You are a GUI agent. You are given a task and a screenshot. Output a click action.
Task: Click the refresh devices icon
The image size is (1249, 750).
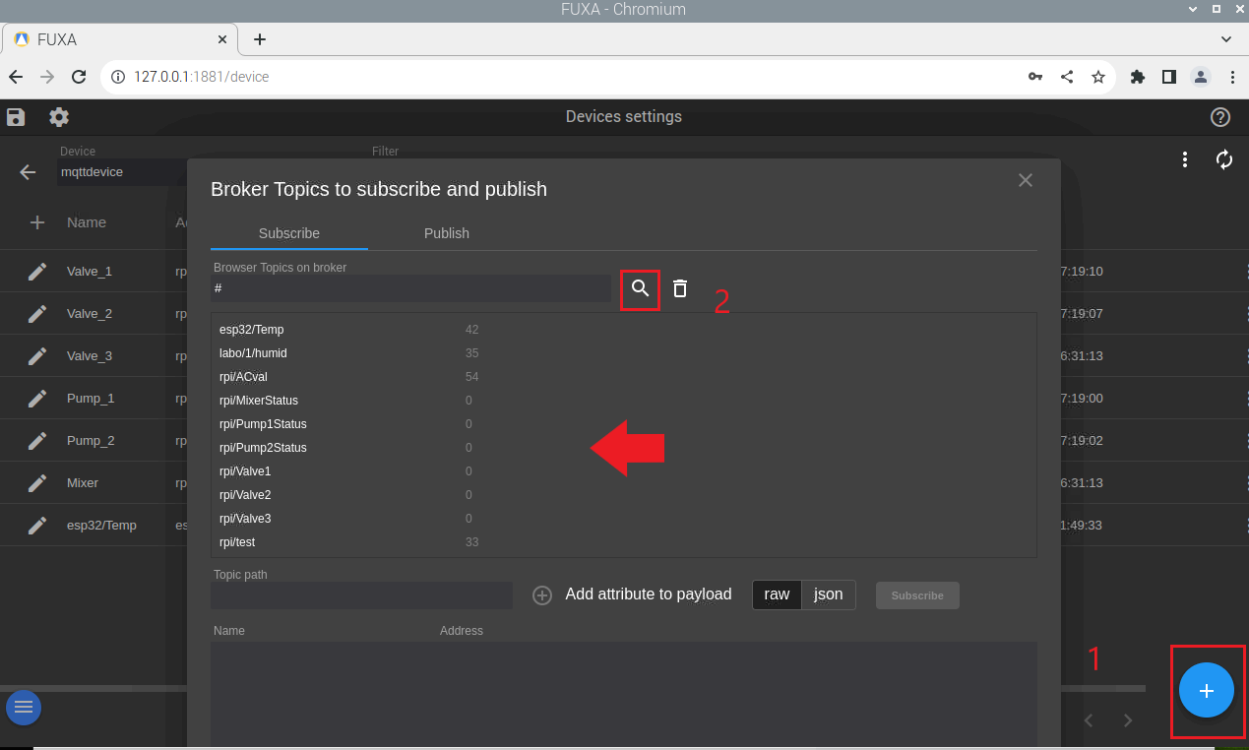(x=1224, y=159)
